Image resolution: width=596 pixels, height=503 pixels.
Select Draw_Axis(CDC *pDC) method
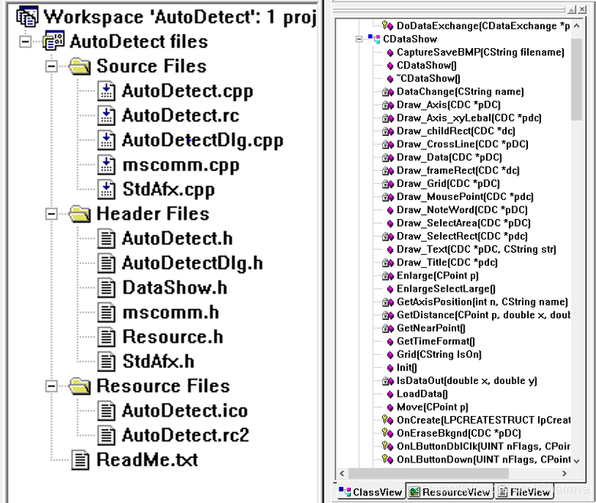(x=449, y=105)
